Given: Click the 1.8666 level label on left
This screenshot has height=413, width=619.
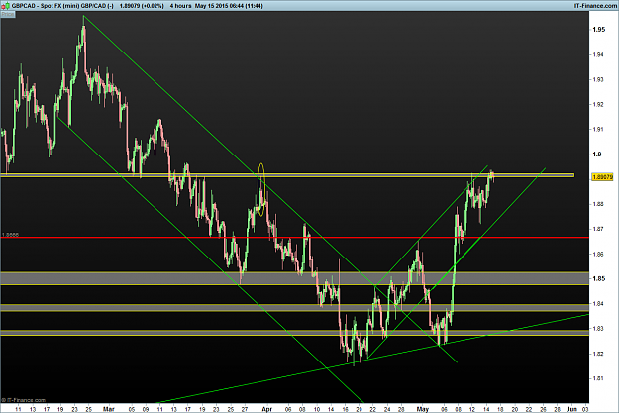Looking at the screenshot, I should (x=10, y=235).
